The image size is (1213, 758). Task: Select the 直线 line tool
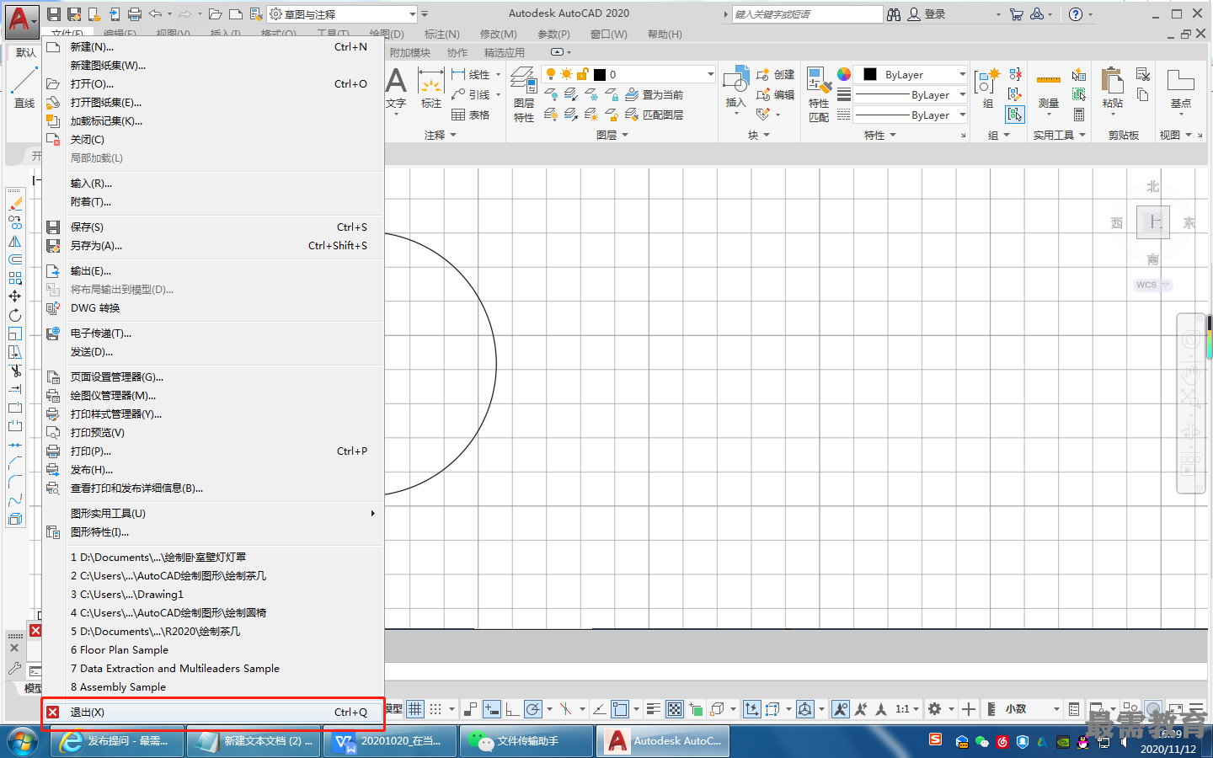click(x=24, y=88)
